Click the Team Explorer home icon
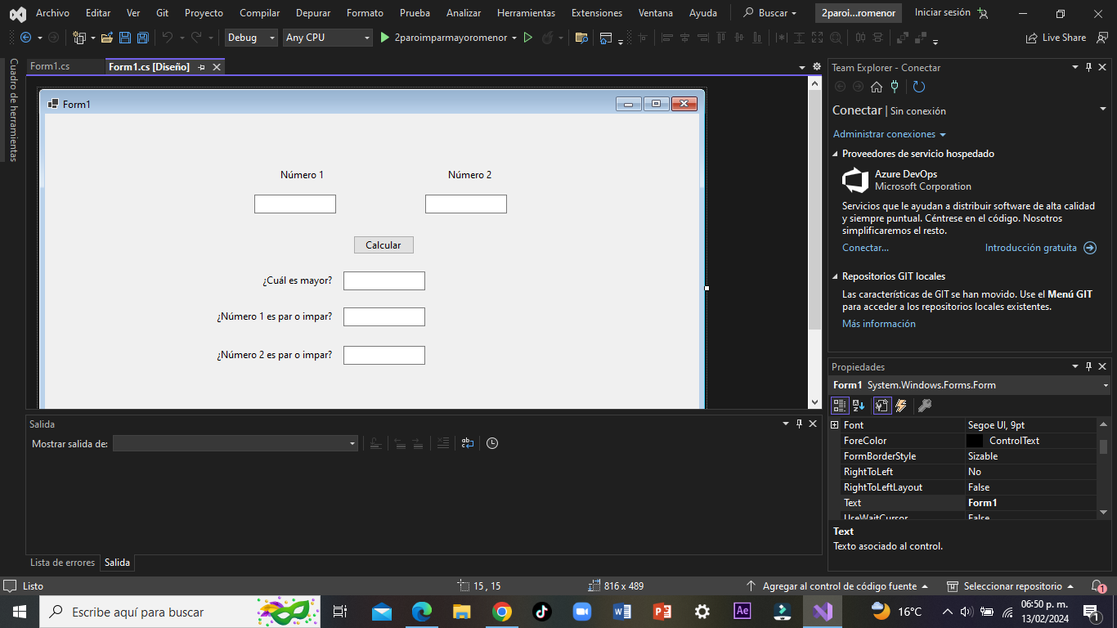 coord(877,87)
